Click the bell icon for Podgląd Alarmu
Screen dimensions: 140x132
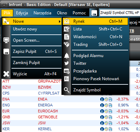coord(67,56)
